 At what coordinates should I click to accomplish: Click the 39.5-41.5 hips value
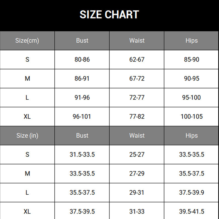pyautogui.click(x=191, y=211)
